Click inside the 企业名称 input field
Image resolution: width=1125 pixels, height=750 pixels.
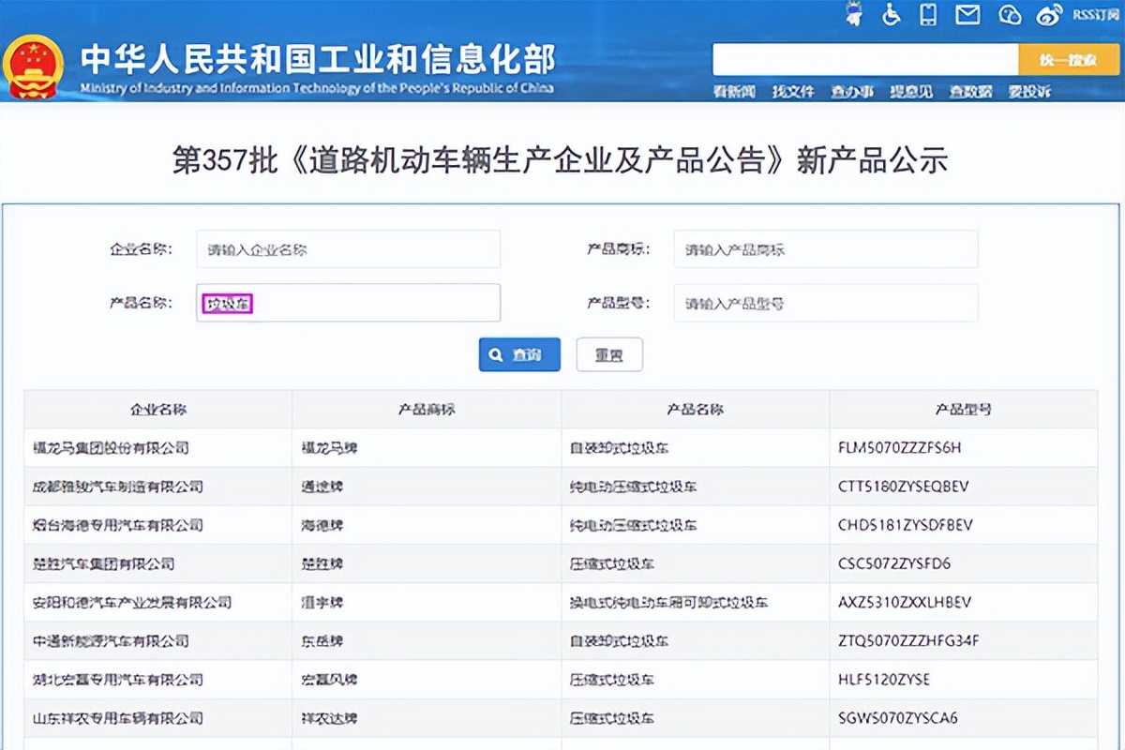click(x=348, y=248)
